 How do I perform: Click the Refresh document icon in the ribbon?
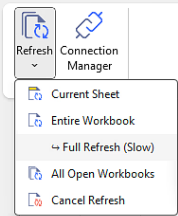tap(35, 25)
